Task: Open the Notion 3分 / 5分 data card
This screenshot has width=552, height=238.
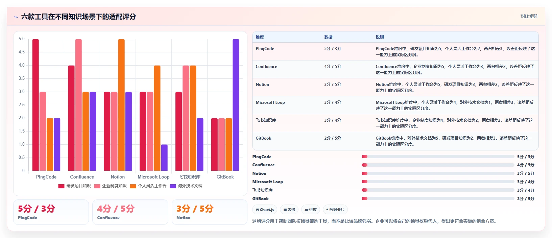Action: point(210,212)
